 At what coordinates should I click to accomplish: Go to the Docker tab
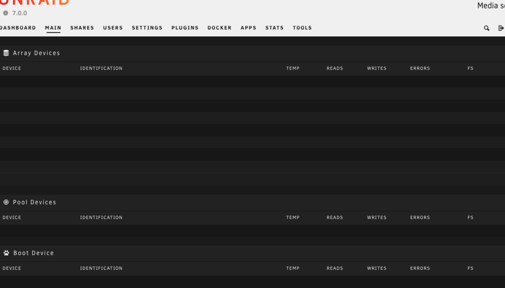click(x=220, y=28)
